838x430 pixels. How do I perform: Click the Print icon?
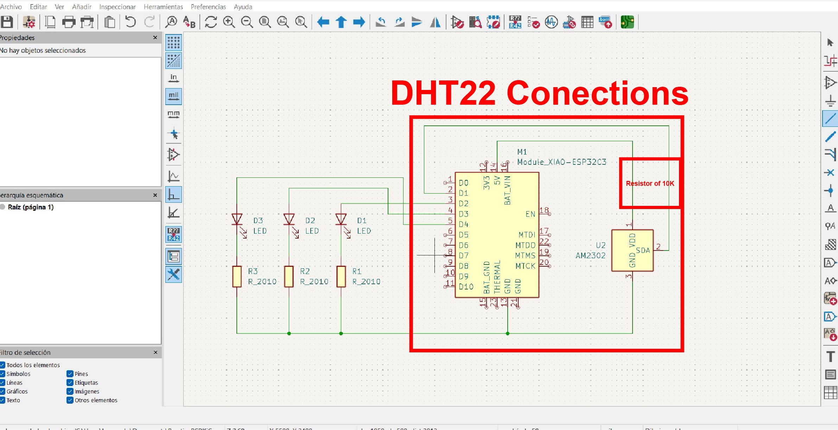69,22
